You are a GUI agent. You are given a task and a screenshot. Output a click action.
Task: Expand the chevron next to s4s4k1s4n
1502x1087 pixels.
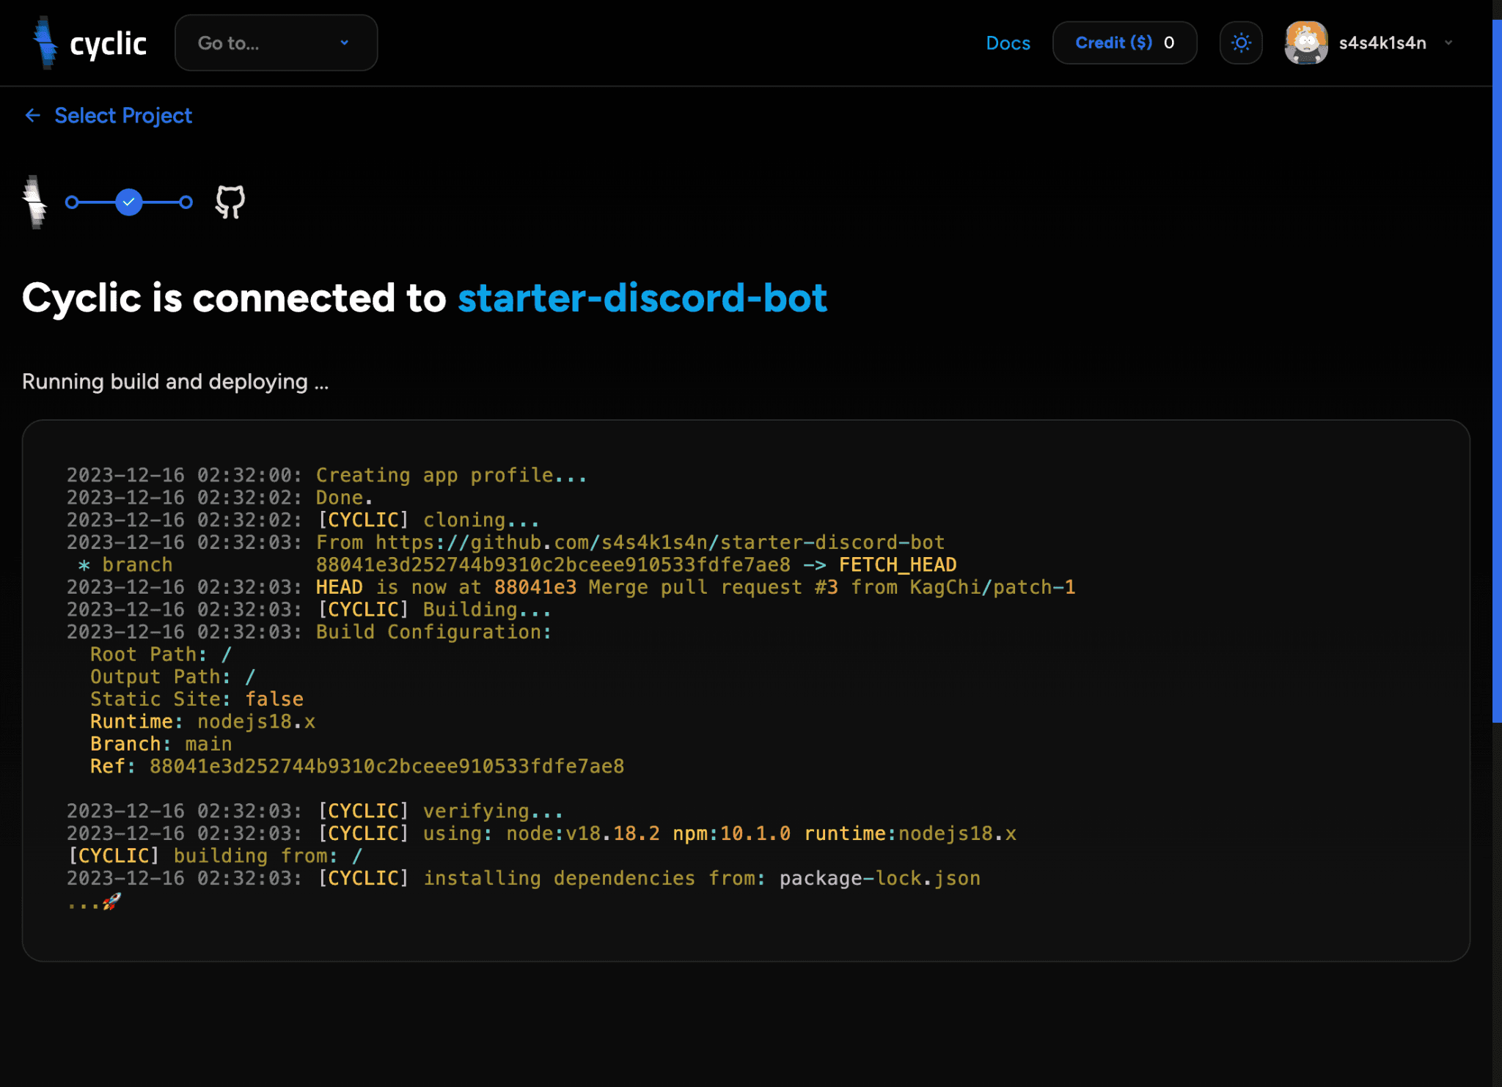pos(1448,43)
